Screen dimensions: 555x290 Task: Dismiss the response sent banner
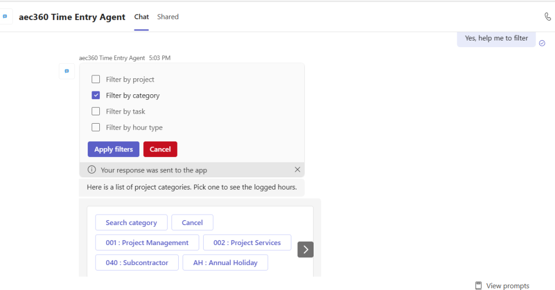point(297,170)
